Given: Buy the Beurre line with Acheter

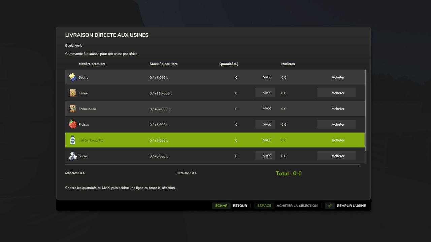Looking at the screenshot, I should click(336, 77).
